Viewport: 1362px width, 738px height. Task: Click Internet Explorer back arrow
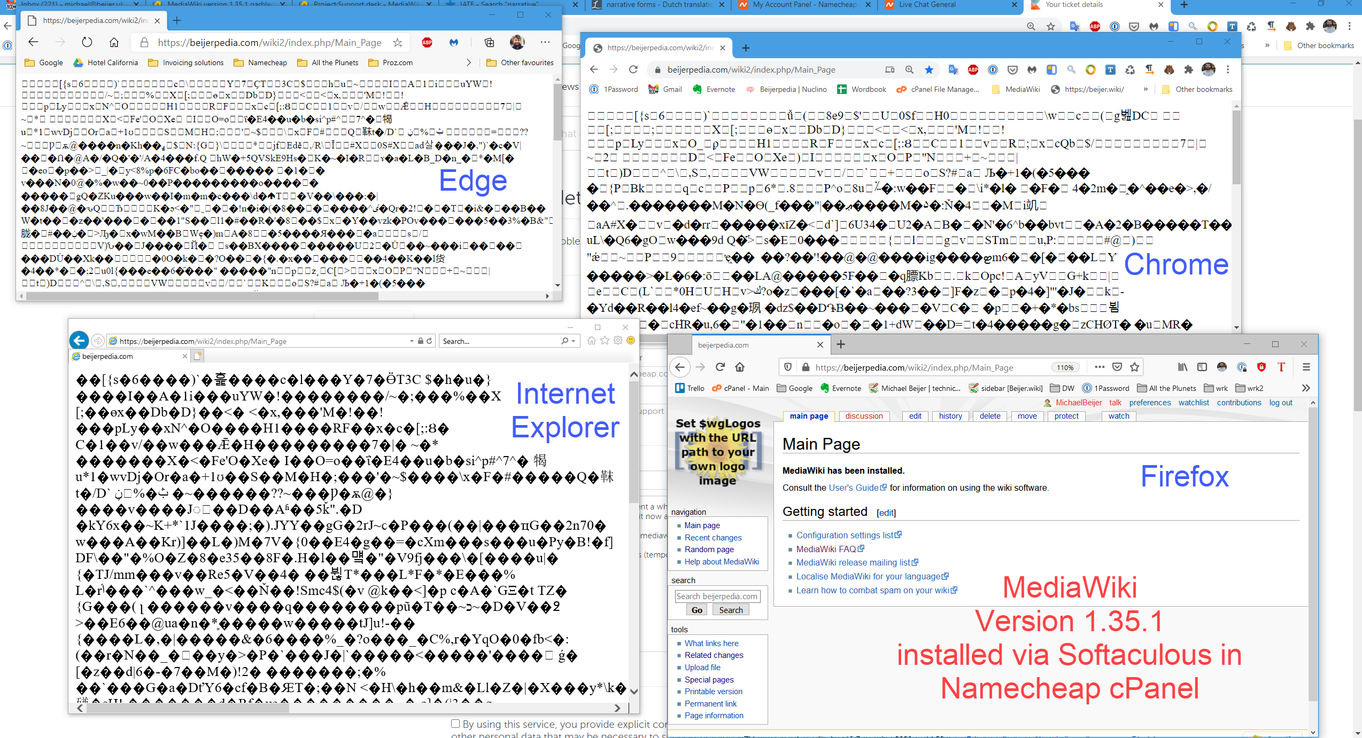[79, 340]
